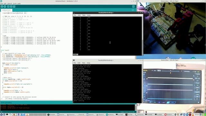Click the upper terminal window menu icon
The width and height of the screenshot is (206, 116).
[74, 13]
